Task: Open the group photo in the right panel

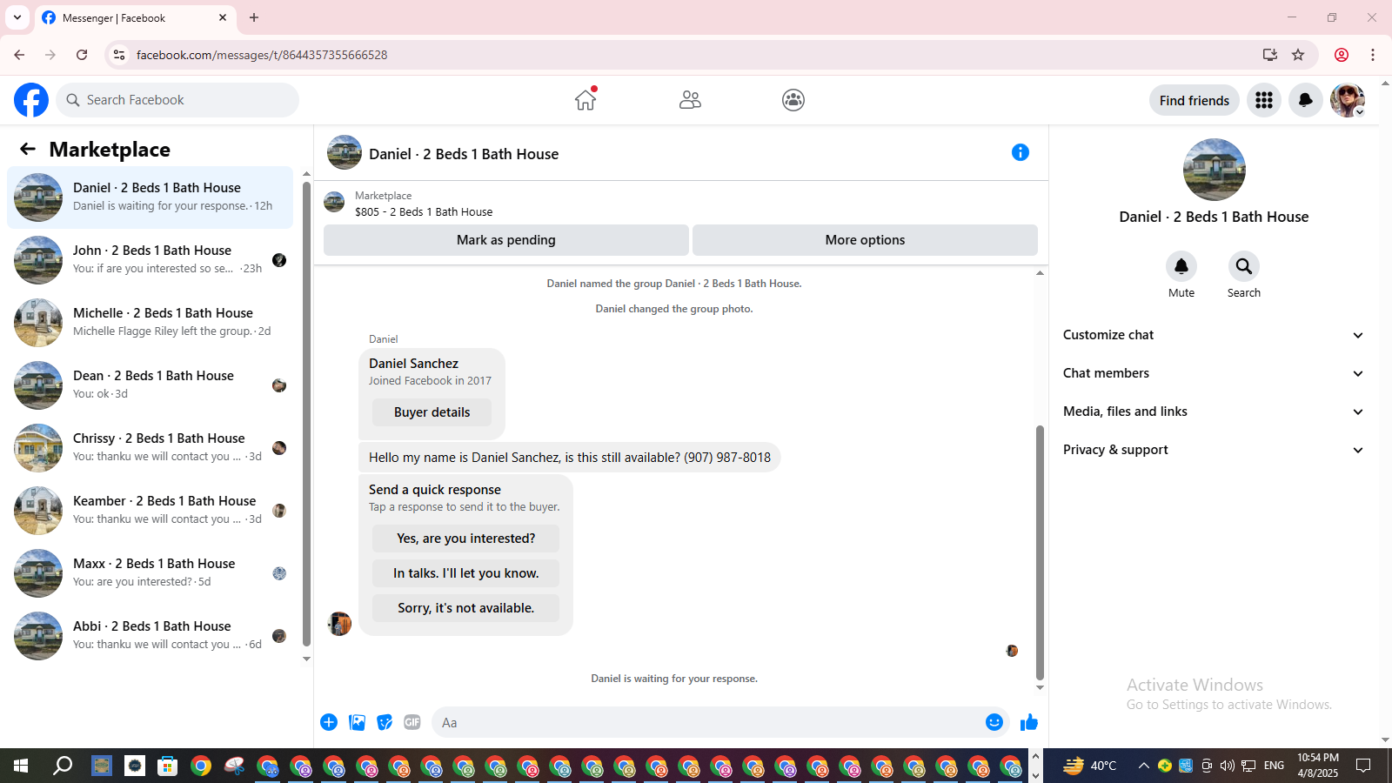Action: click(1214, 170)
